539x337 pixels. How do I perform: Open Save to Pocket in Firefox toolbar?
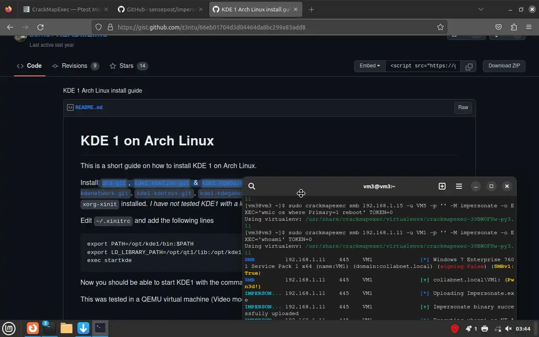(x=499, y=27)
